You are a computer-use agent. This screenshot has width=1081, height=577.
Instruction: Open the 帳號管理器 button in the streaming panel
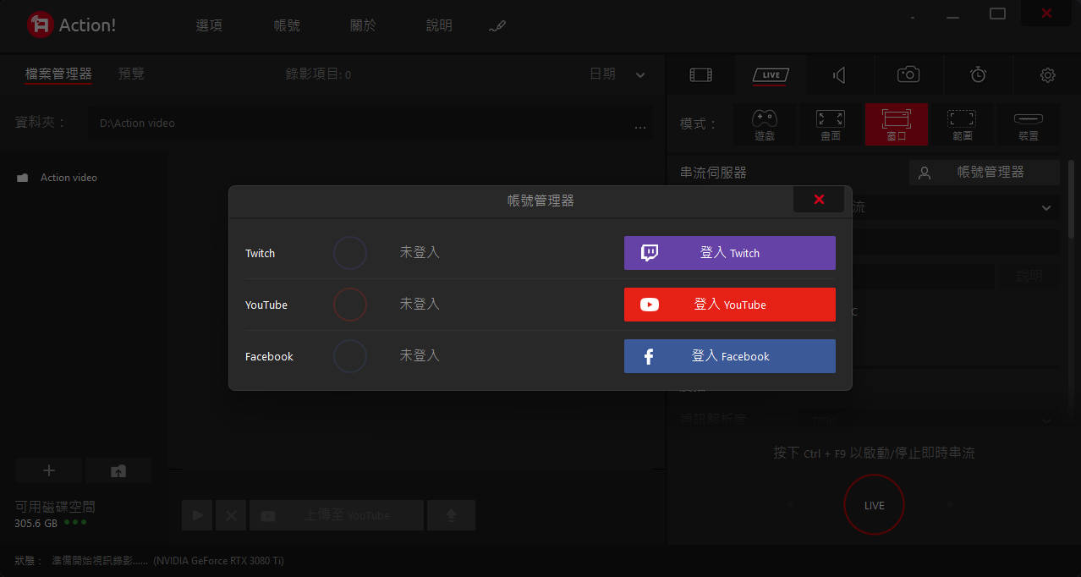[985, 173]
